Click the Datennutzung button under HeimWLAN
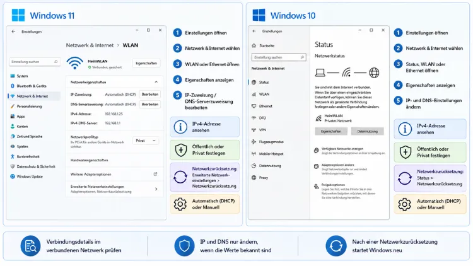473x266 pixels. [368, 131]
